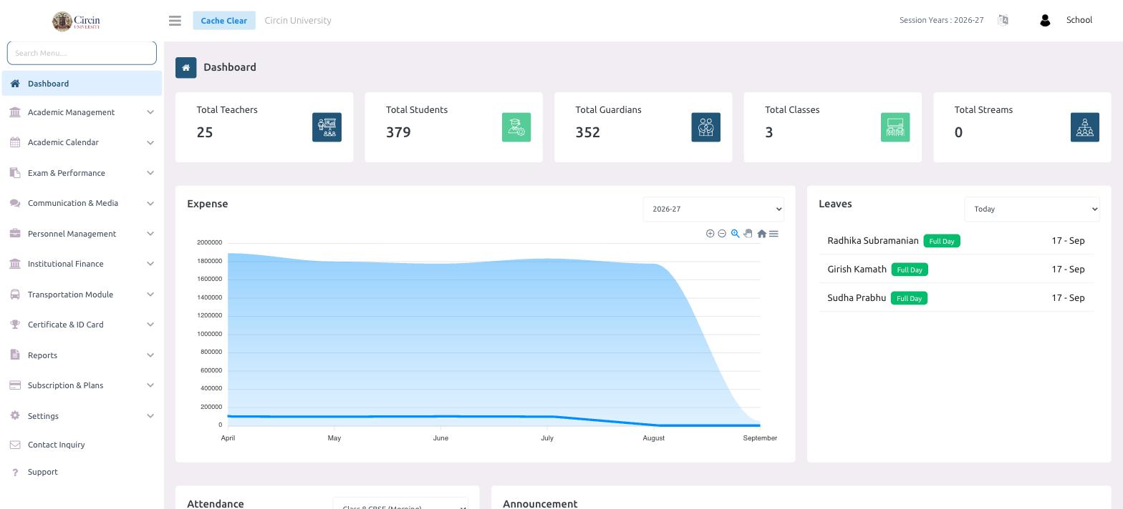This screenshot has height=509, width=1123.
Task: Expand Communication & Media chevron
Action: [150, 203]
